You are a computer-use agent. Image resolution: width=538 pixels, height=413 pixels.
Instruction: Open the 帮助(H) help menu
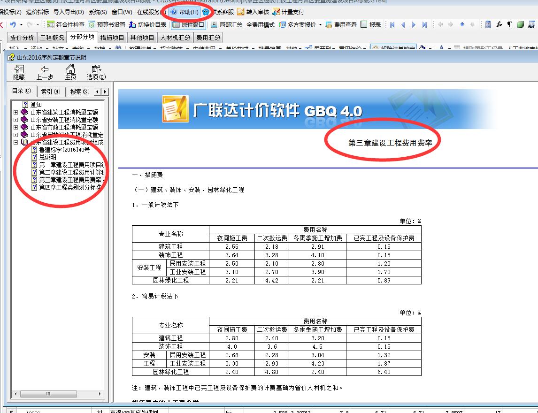[185, 12]
